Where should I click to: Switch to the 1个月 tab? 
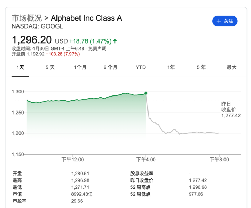[x=80, y=67]
